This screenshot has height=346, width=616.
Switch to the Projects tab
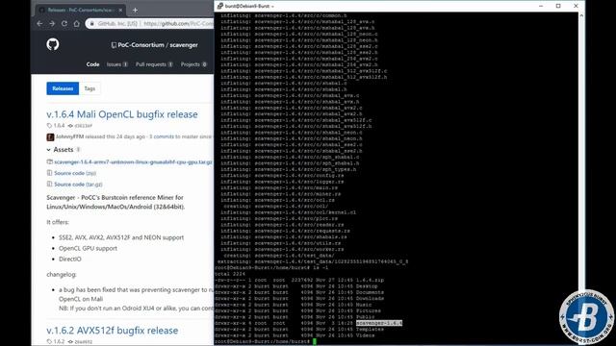point(193,64)
